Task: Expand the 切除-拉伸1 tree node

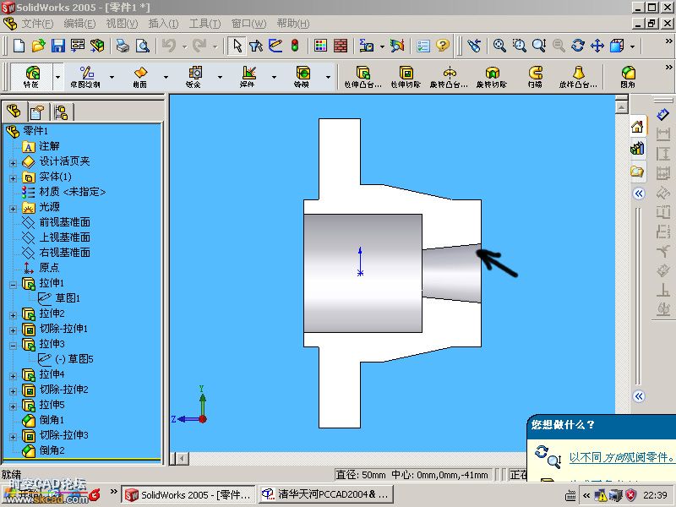Action: click(x=13, y=330)
